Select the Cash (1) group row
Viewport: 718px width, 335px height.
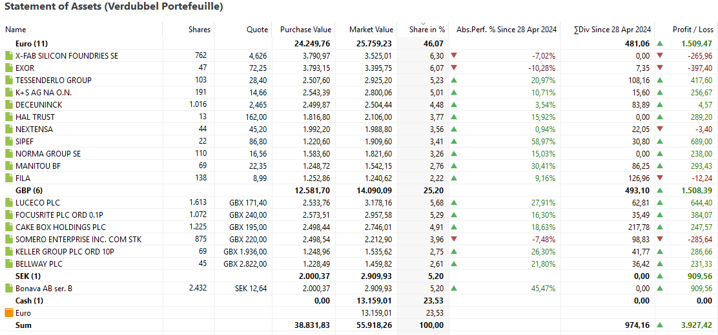point(359,301)
